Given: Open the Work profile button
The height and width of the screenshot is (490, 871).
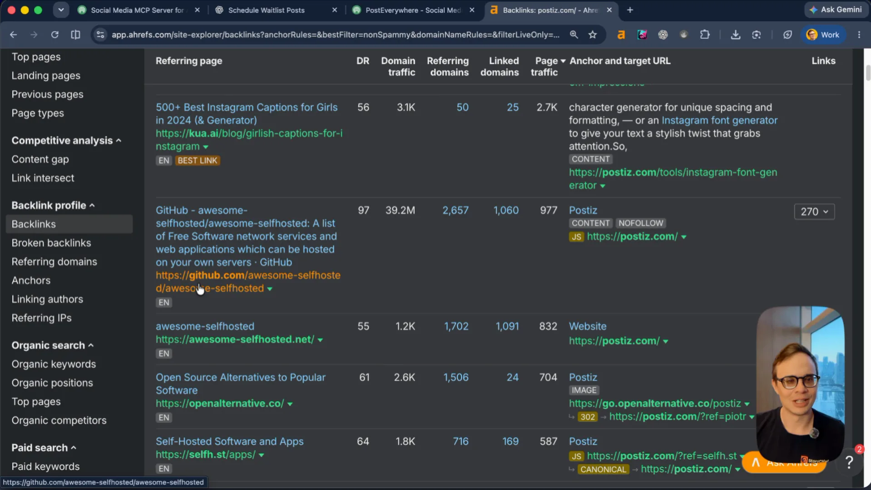Looking at the screenshot, I should point(823,35).
